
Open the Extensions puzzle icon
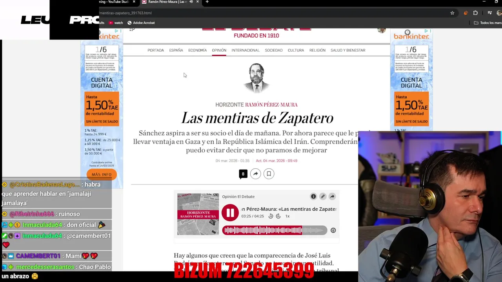475,13
